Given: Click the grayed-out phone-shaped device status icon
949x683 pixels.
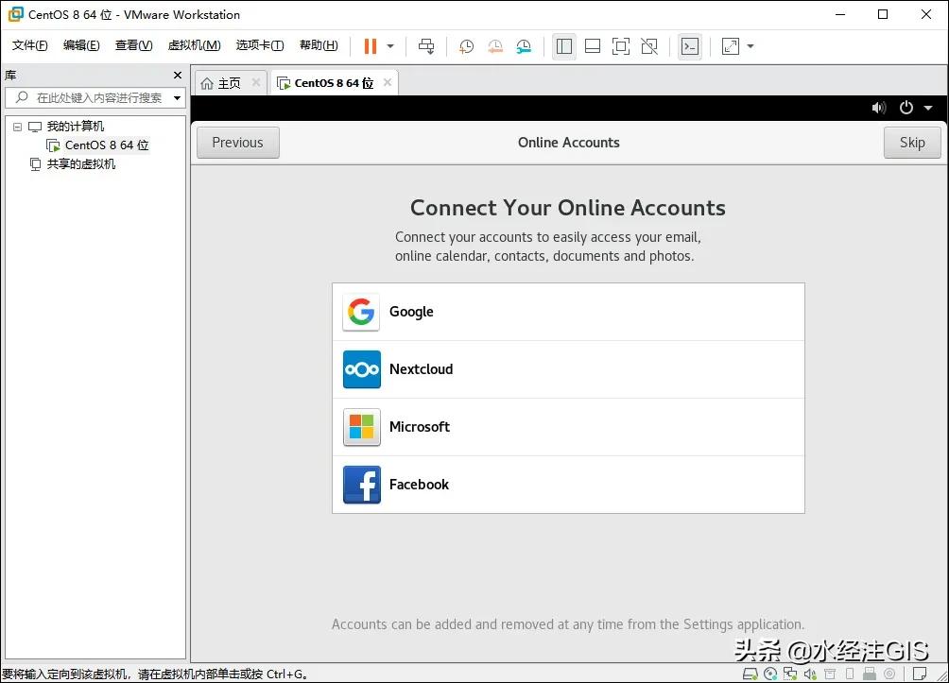Looking at the screenshot, I should (x=850, y=674).
